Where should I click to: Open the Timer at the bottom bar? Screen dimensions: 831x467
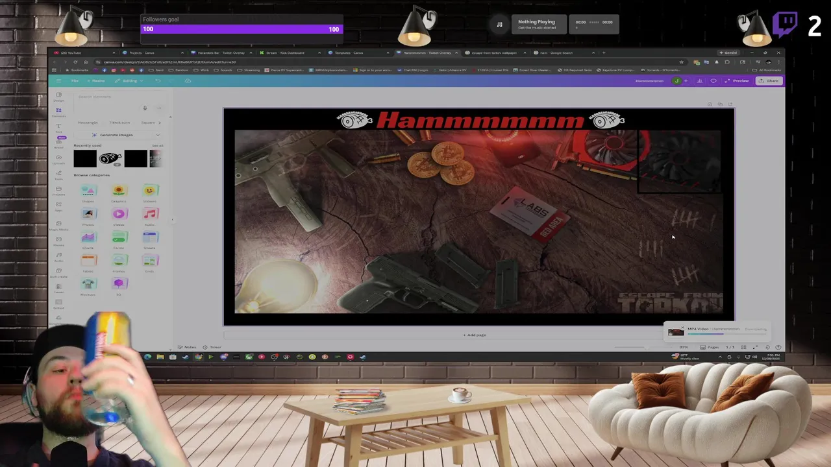click(213, 347)
